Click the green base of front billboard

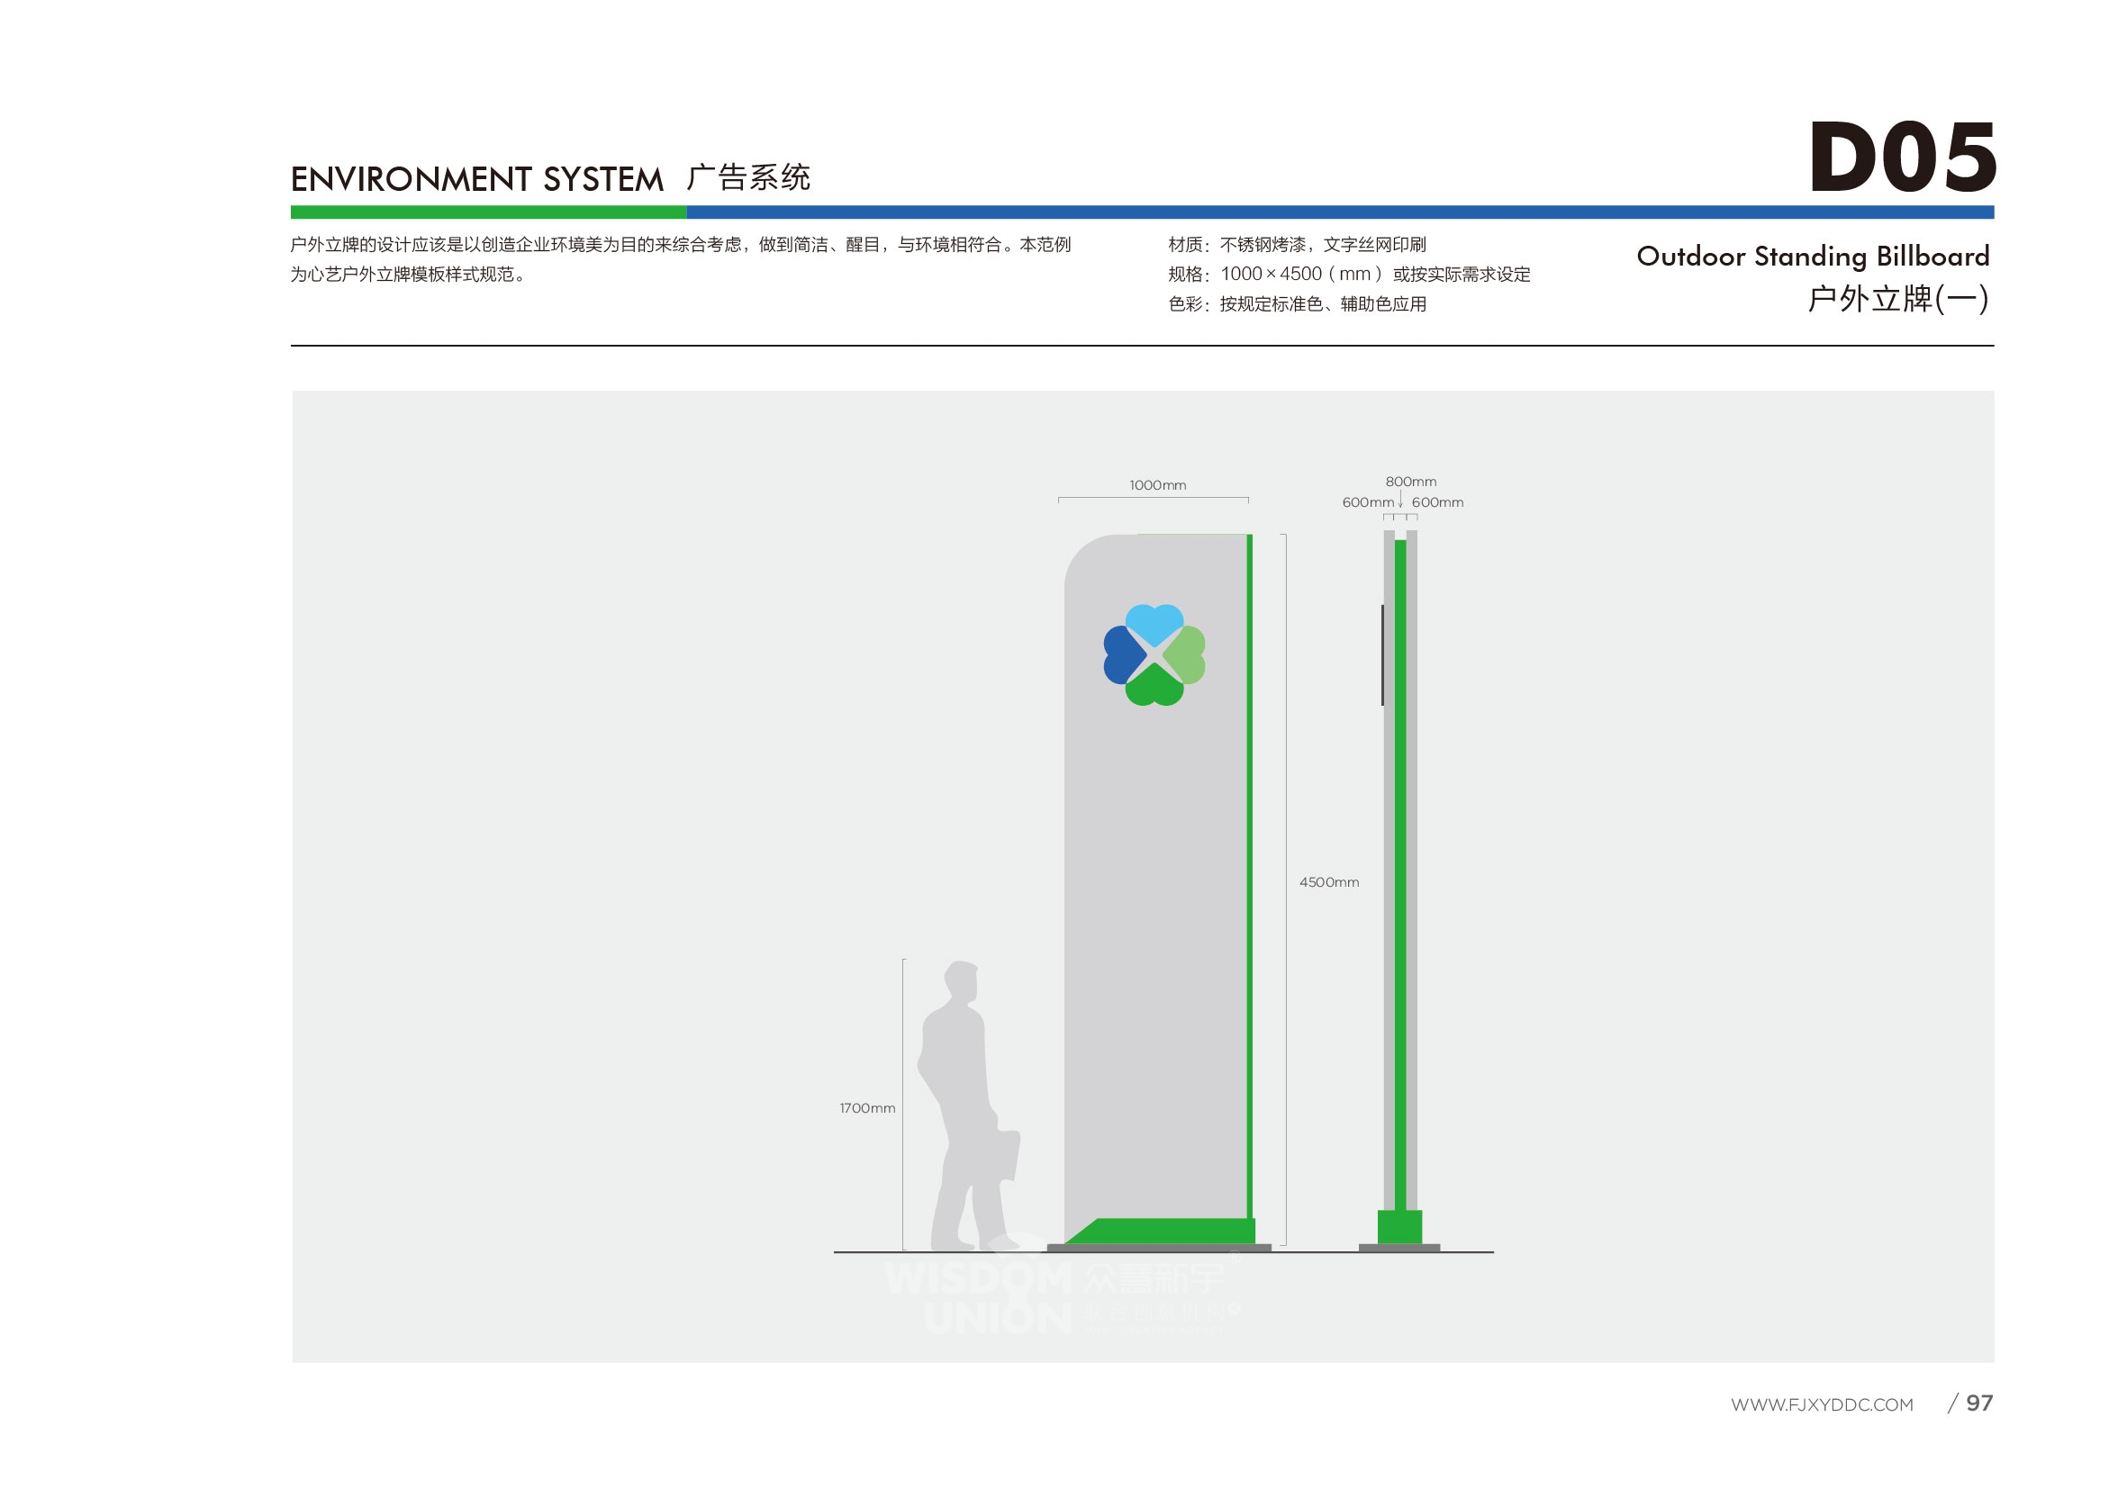(x=1160, y=1232)
